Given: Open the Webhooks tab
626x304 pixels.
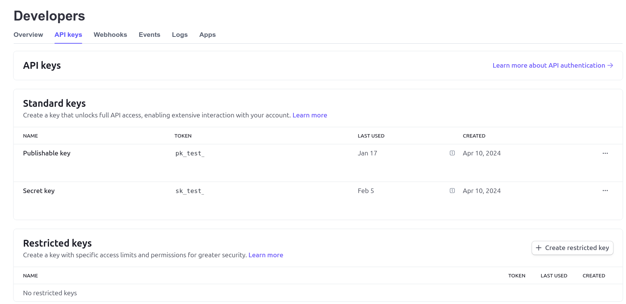Looking at the screenshot, I should point(110,35).
